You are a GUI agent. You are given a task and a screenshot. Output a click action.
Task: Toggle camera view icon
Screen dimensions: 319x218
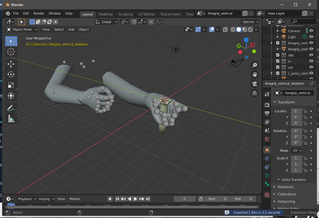coord(255,84)
